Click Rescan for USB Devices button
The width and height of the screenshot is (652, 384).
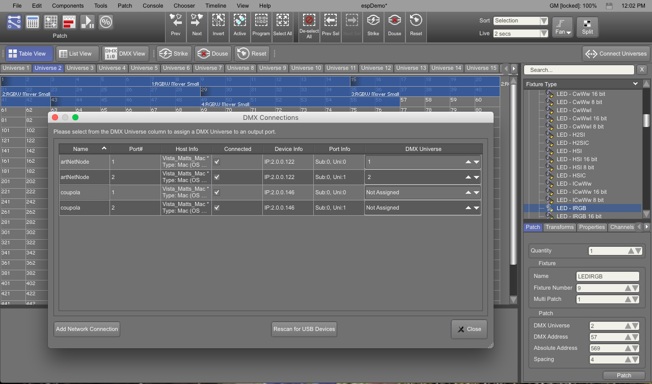click(x=304, y=329)
